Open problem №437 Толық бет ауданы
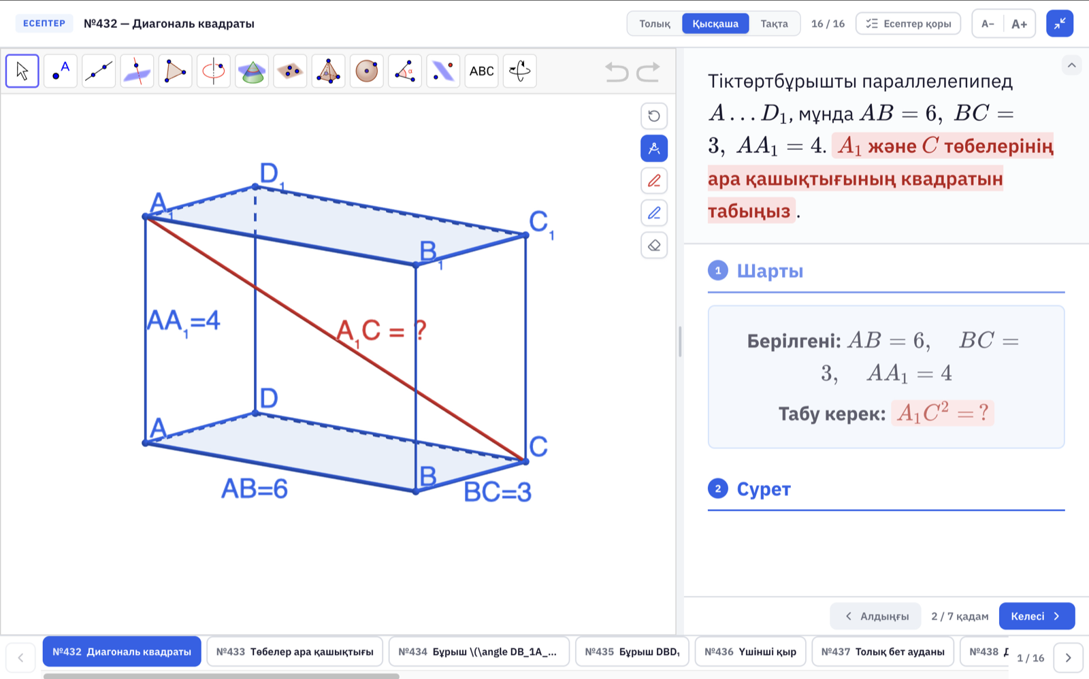Viewport: 1089px width, 679px height. pos(883,651)
